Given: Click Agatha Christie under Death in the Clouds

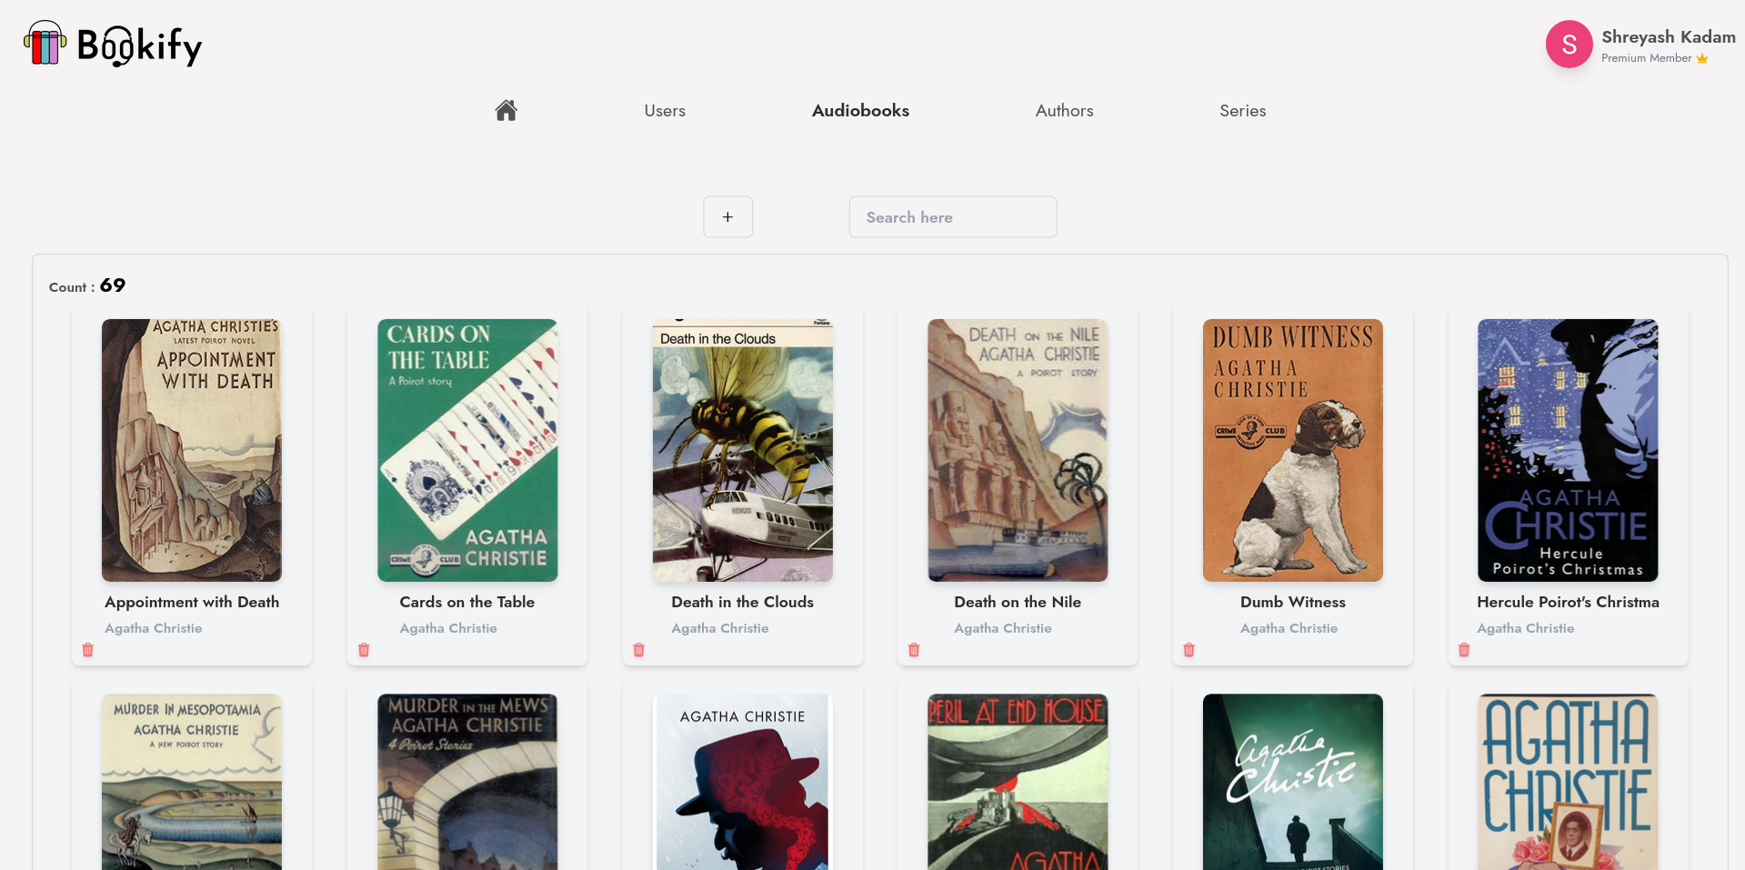Looking at the screenshot, I should (x=720, y=628).
